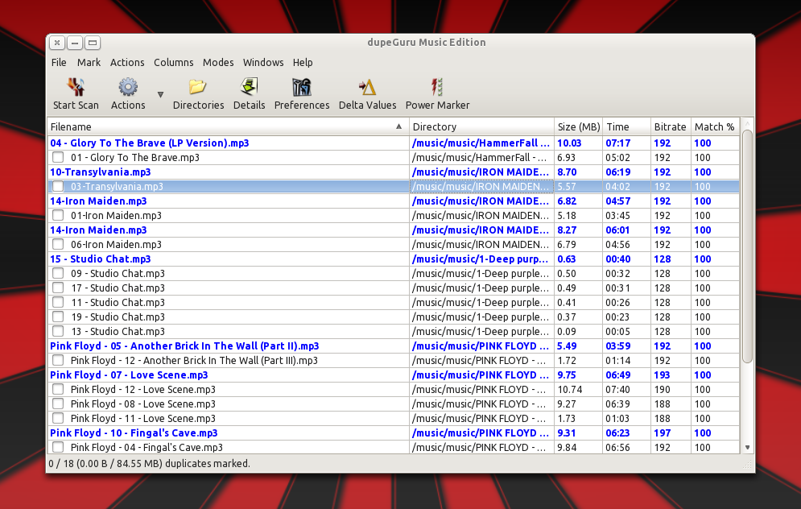This screenshot has width=801, height=509.
Task: Open the Mark menu
Action: click(89, 62)
